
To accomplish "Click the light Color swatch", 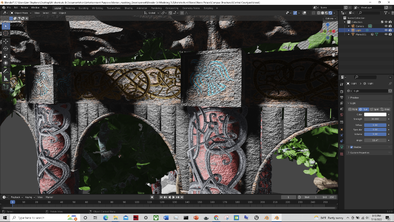I will 375,114.
